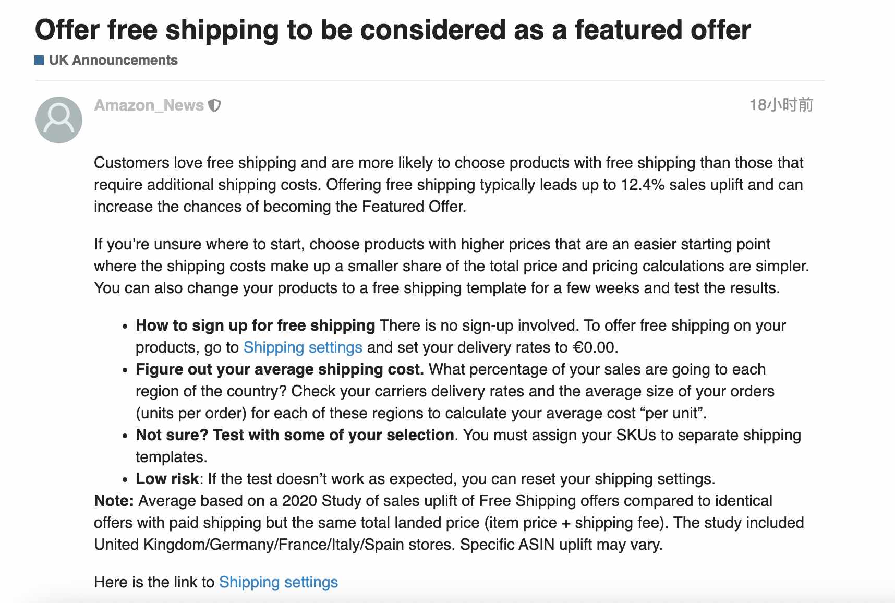Click the bold 'Note:' label
Screen dimensions: 895x603
(114, 501)
